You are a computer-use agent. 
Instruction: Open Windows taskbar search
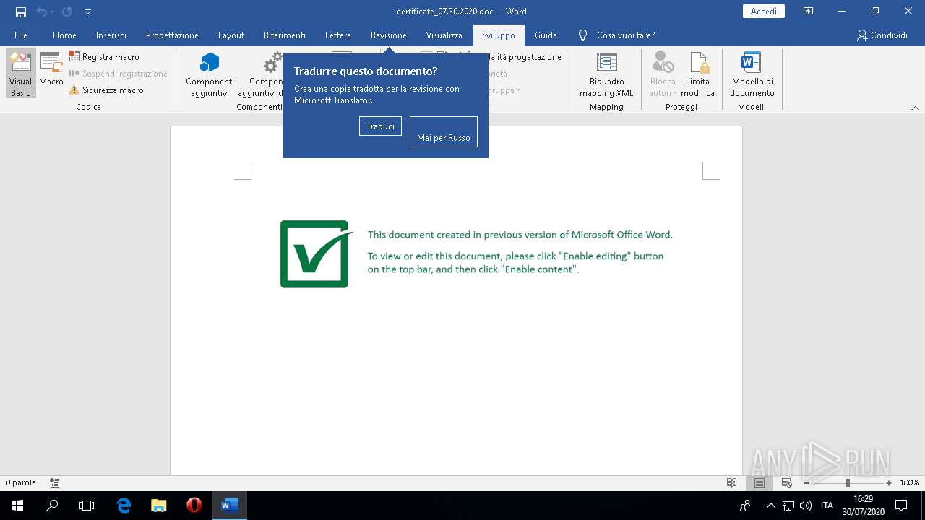pyautogui.click(x=52, y=506)
